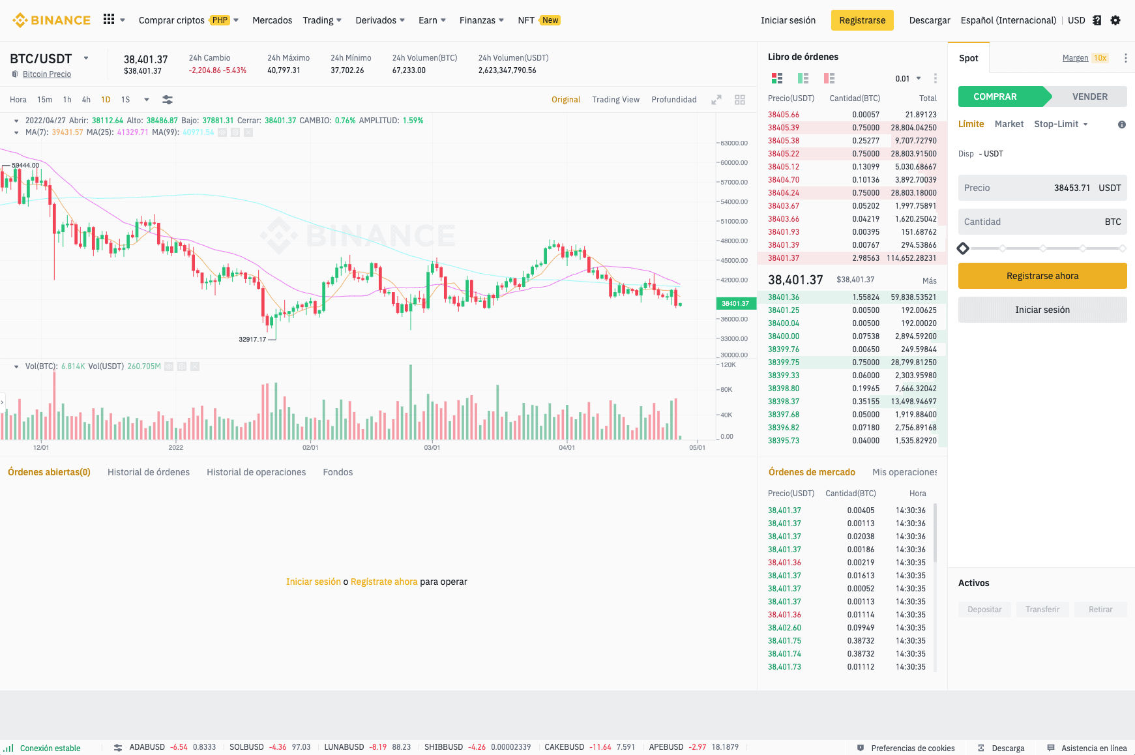
Task: Open the Fondos tab
Action: [338, 472]
